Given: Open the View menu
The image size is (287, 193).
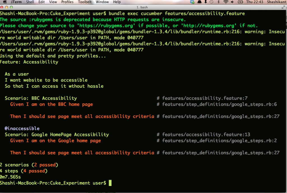Looking at the screenshot, I should [x=53, y=2].
